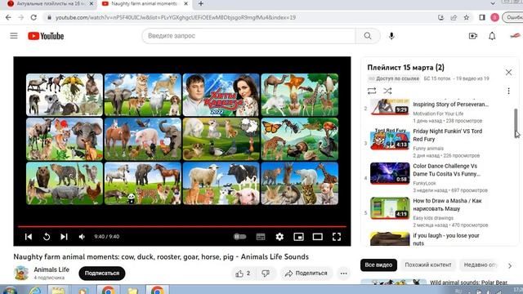
Task: Open Internet Explorer from taskbar
Action: [x=34, y=290]
